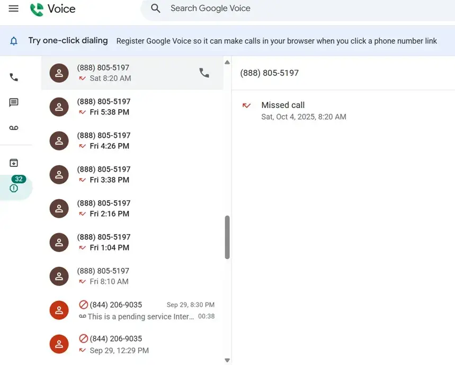
Task: Click the call list scrollbar thumb
Action: 227,237
